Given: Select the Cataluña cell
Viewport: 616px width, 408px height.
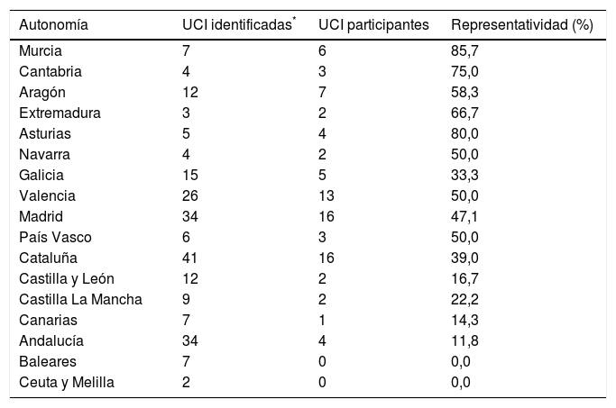Looking at the screenshot, I should click(48, 257).
